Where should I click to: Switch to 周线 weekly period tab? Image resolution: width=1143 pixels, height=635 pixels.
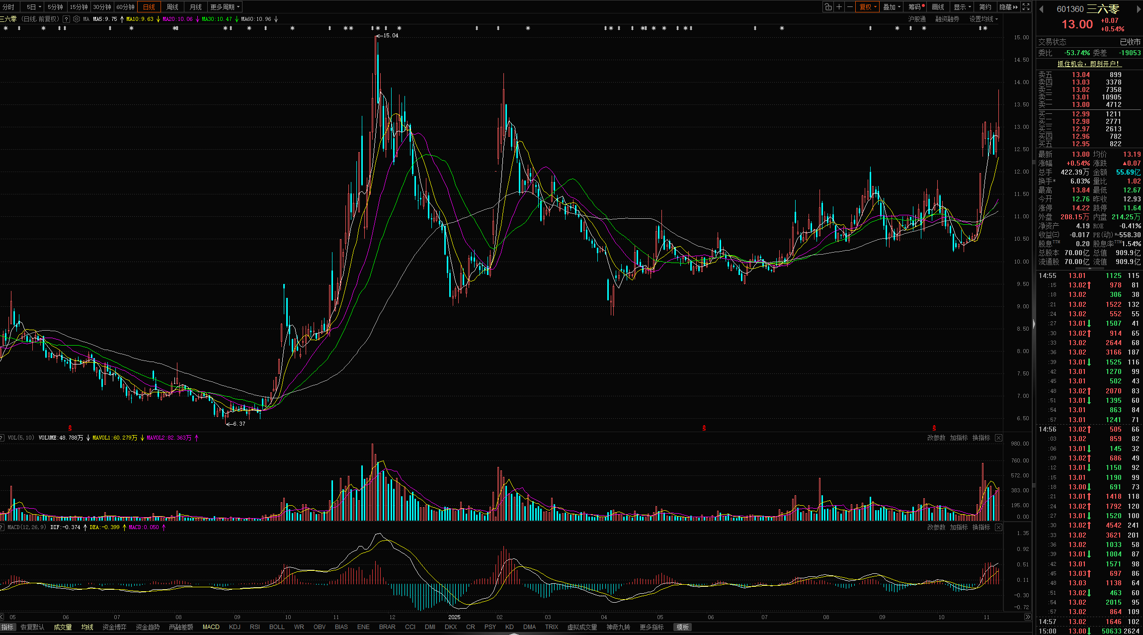click(x=172, y=7)
